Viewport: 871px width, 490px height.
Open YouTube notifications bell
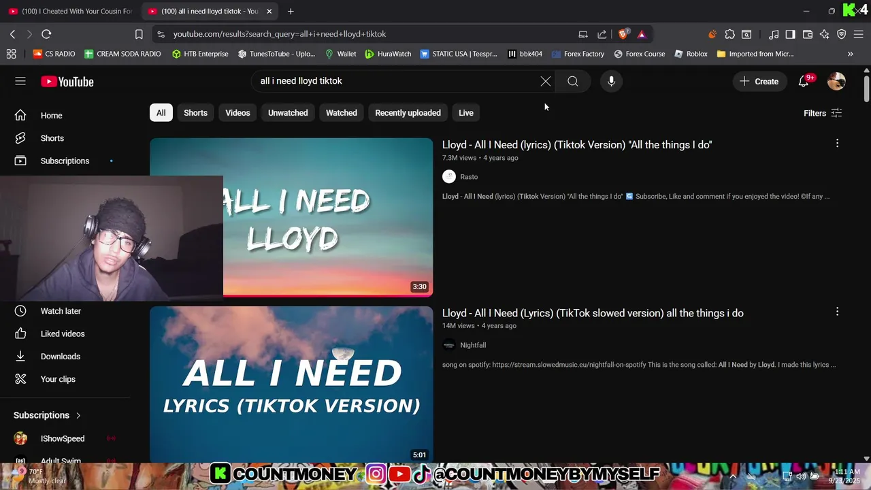coord(804,82)
